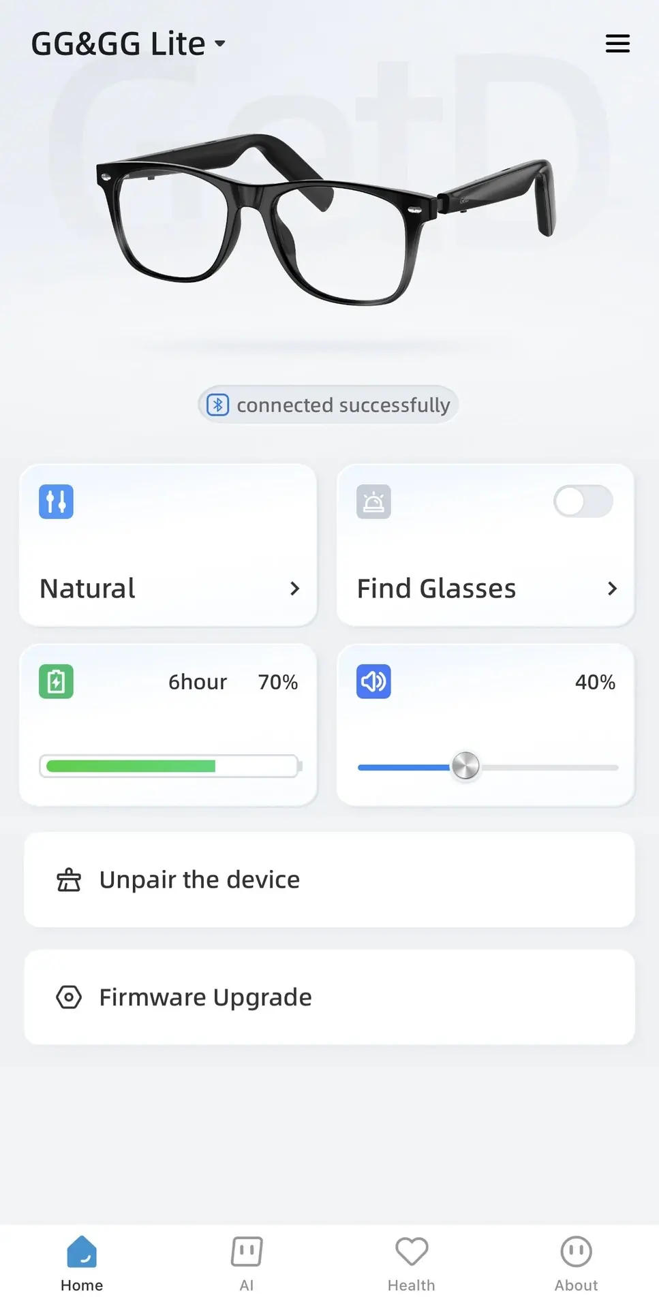The height and width of the screenshot is (1308, 659).
Task: Click the green battery icon
Action: pyautogui.click(x=55, y=681)
